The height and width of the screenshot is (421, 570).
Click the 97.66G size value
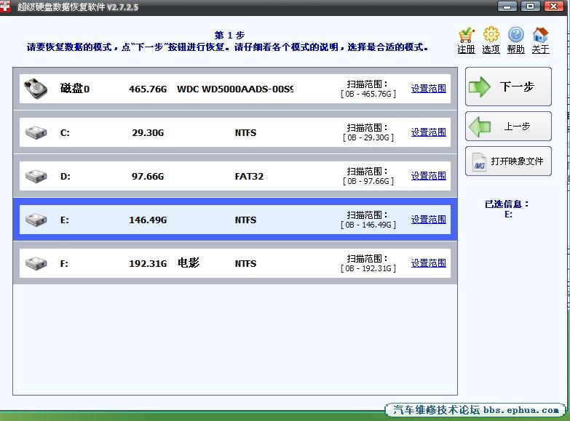(148, 176)
